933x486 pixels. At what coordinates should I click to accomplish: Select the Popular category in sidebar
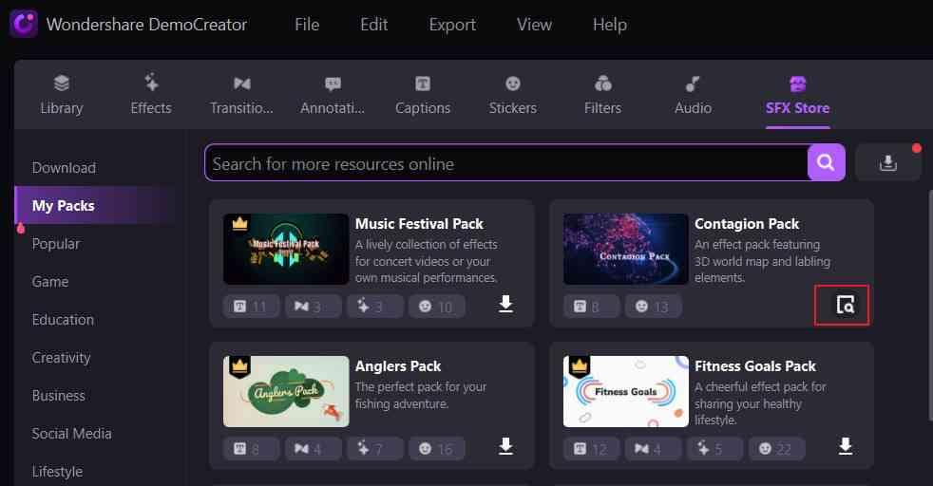click(x=56, y=244)
